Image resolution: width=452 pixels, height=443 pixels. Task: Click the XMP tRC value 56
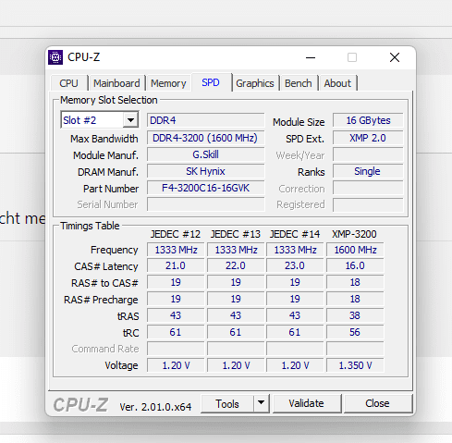(x=355, y=332)
